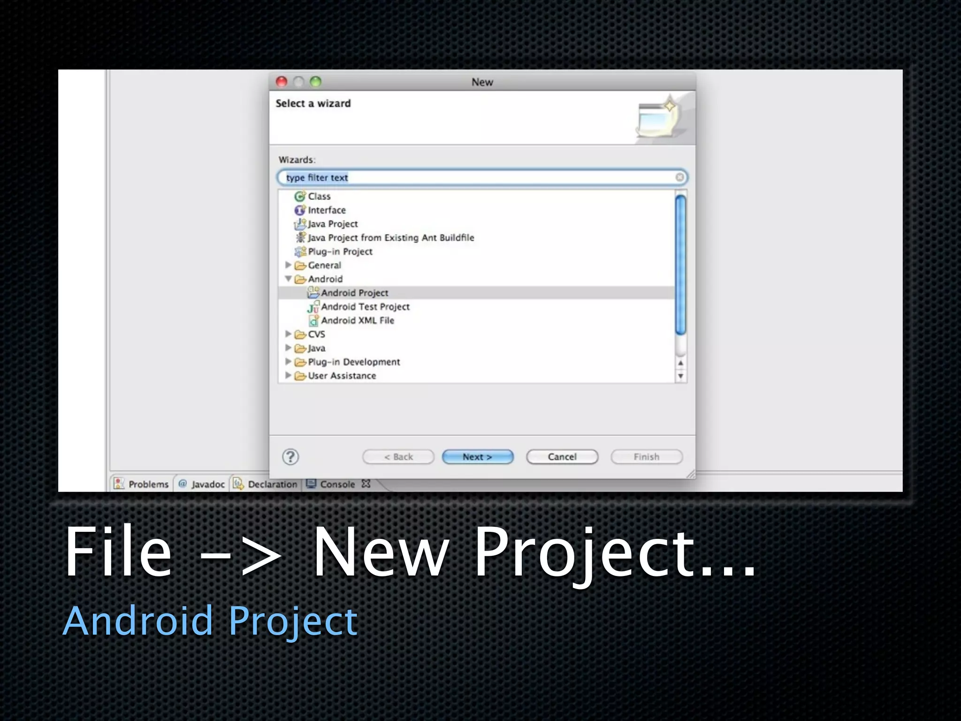Focus the type filter text field
This screenshot has width=961, height=721.
[482, 177]
